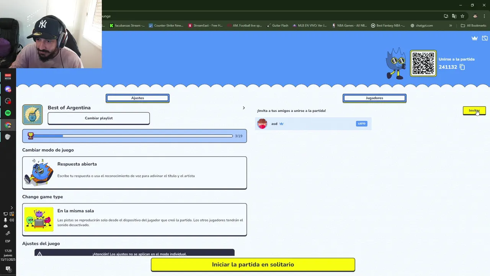This screenshot has height=276, width=490.
Task: Open the Chrome profile avatar menu
Action: click(475, 16)
